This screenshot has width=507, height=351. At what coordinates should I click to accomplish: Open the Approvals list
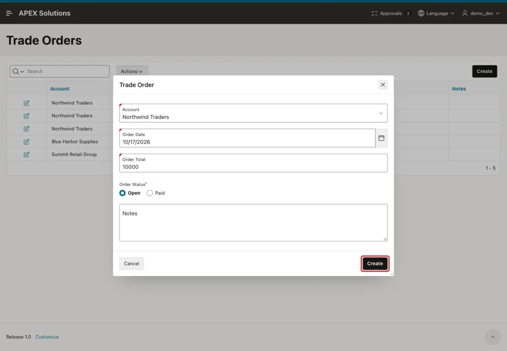[x=391, y=13]
